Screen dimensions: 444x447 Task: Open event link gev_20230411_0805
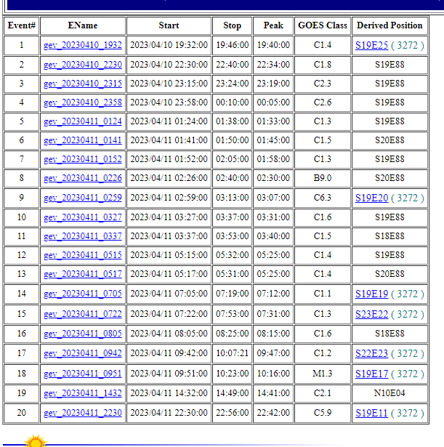(83, 334)
